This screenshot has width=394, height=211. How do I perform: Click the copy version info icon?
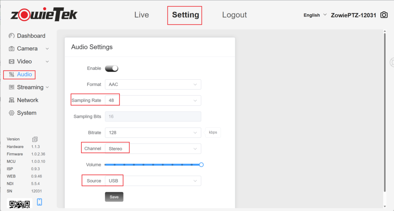coord(35,139)
